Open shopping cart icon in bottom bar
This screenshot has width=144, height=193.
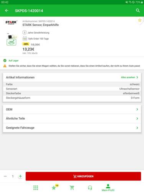pyautogui.click(x=72, y=188)
